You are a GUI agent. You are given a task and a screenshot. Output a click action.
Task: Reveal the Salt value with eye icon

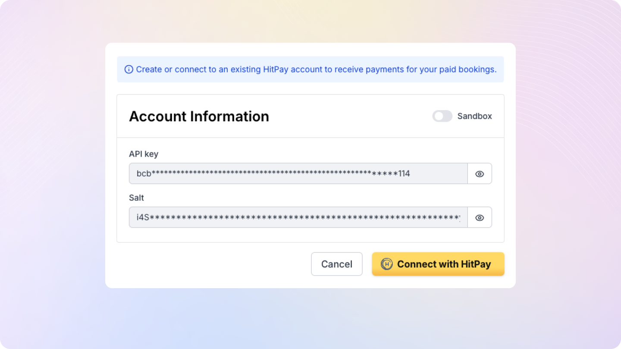pyautogui.click(x=480, y=217)
